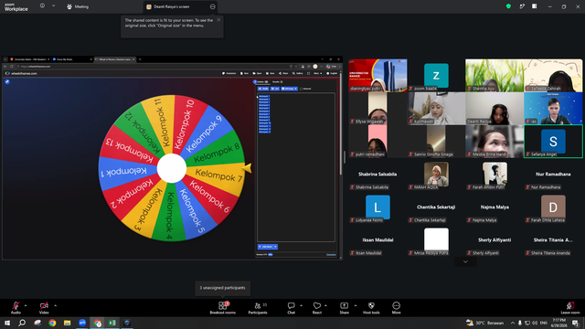Click the Sort button
Image resolution: width=585 pixels, height=329 pixels.
pyautogui.click(x=275, y=89)
